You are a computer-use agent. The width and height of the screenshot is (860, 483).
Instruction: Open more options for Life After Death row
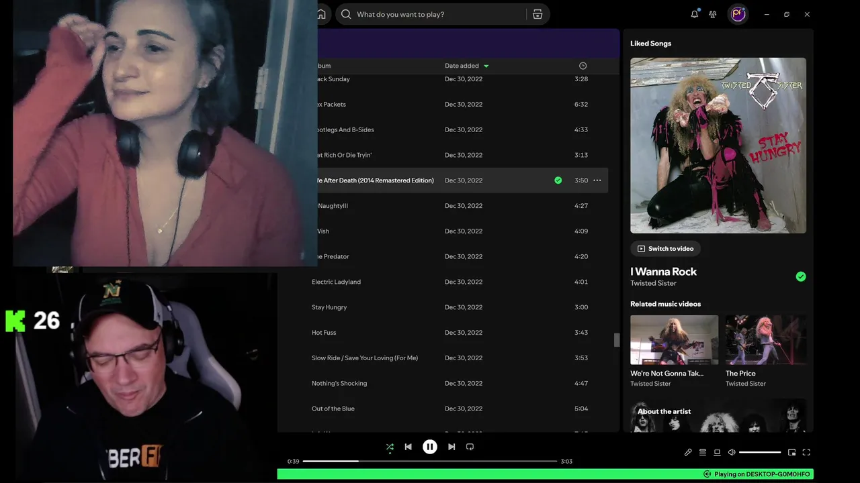597,180
